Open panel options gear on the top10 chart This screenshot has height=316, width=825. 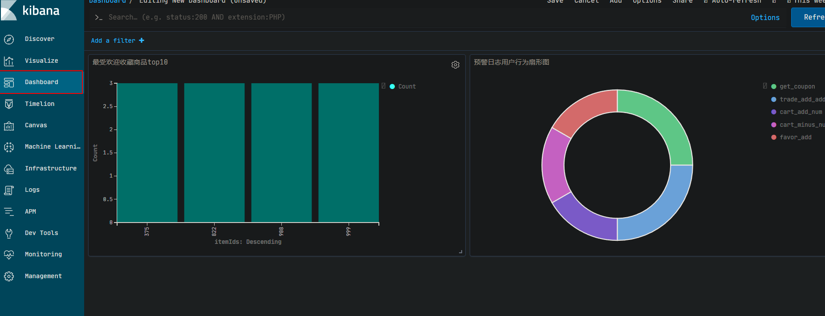pos(455,65)
